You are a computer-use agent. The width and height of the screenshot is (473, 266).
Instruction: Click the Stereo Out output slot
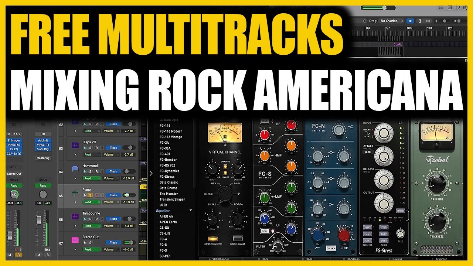pyautogui.click(x=14, y=174)
